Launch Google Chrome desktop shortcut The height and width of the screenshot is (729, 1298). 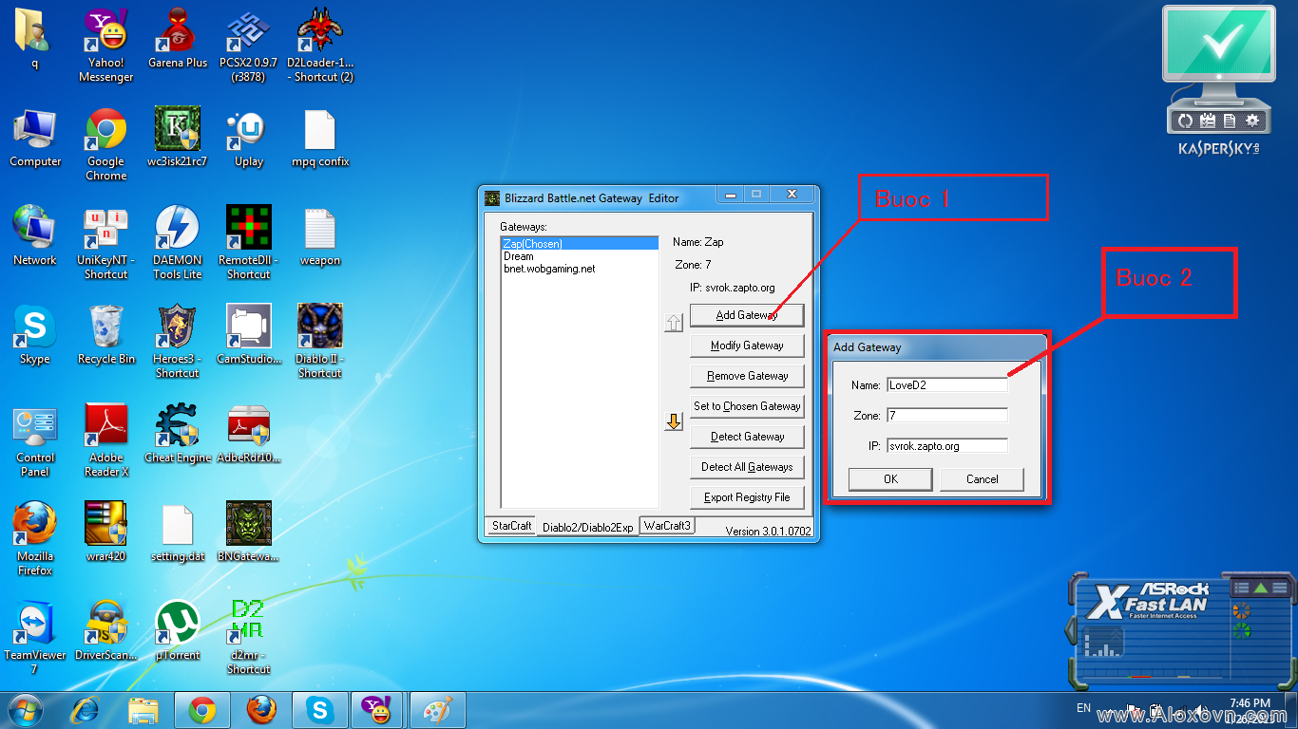(x=105, y=143)
